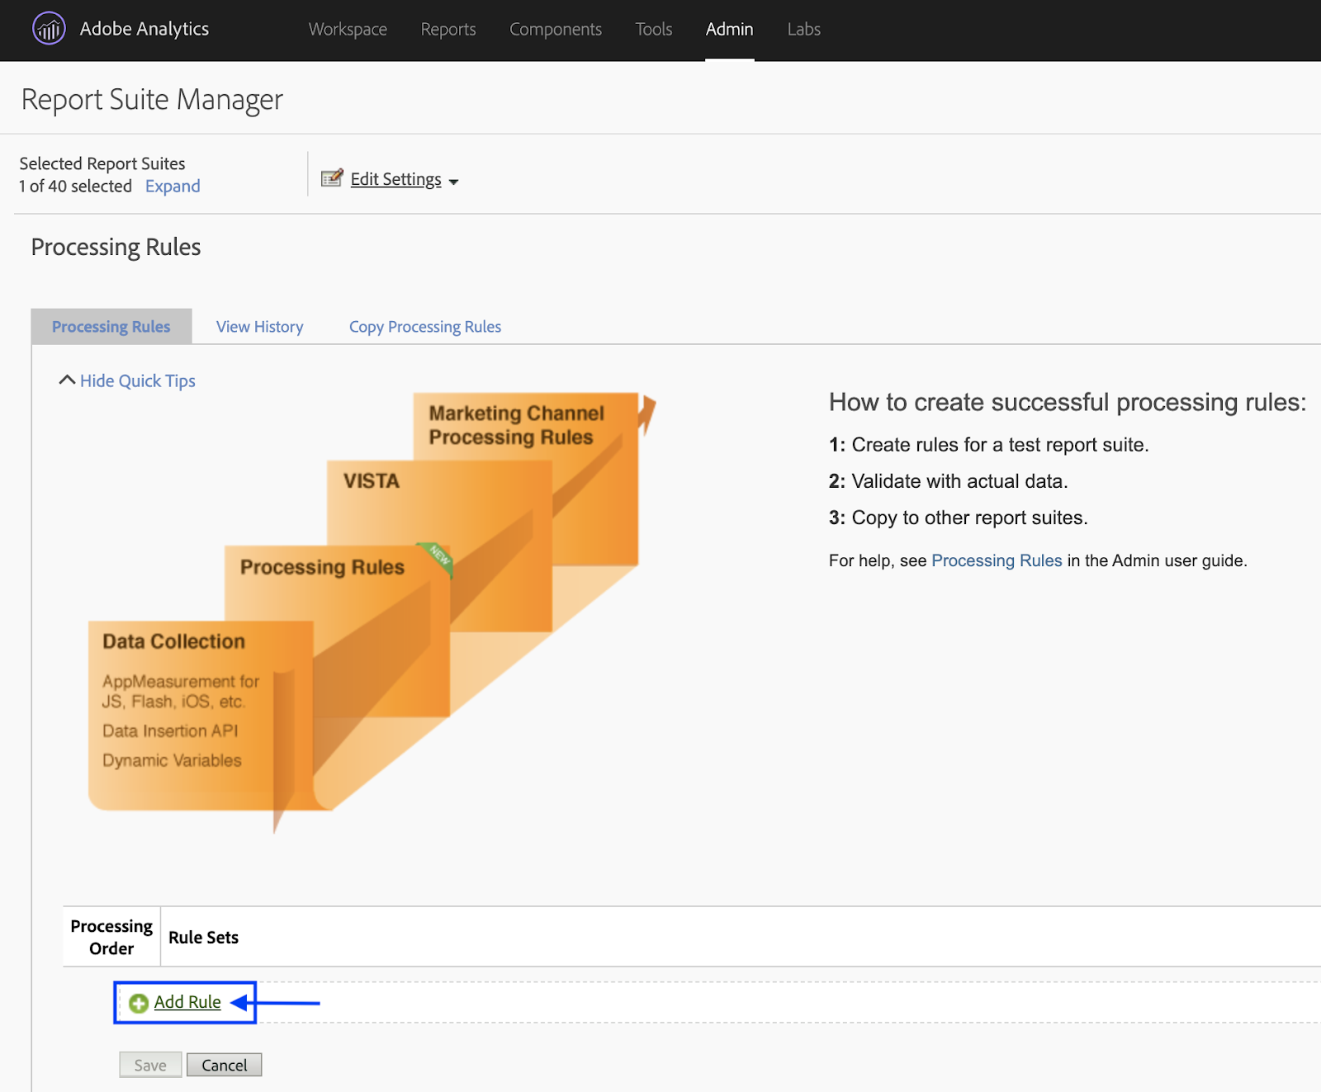Image resolution: width=1321 pixels, height=1092 pixels.
Task: Click the green plus Add Rule icon
Action: pyautogui.click(x=139, y=1003)
